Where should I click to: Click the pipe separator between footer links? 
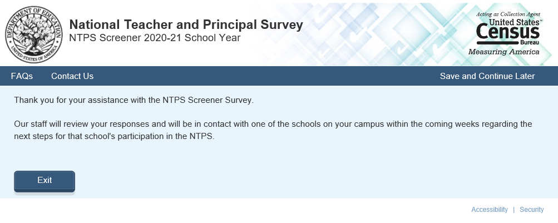click(x=513, y=210)
